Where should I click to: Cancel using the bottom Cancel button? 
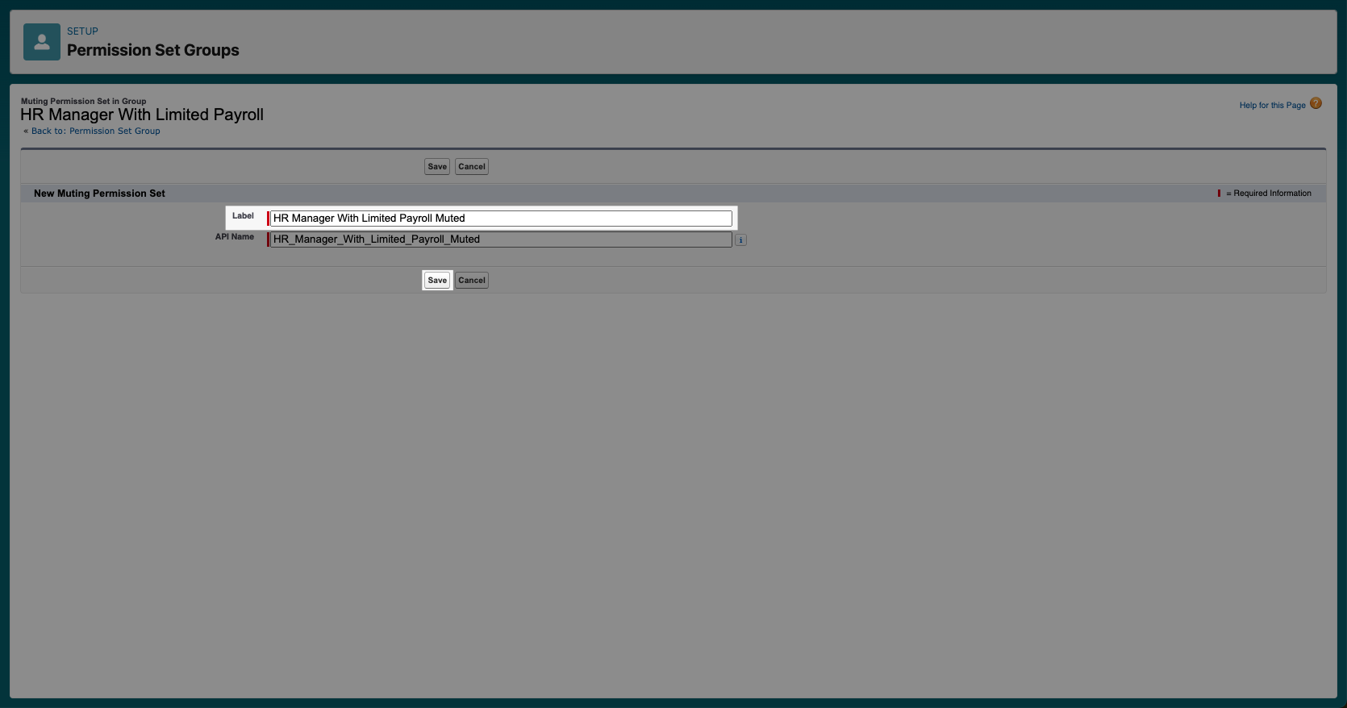click(x=472, y=281)
